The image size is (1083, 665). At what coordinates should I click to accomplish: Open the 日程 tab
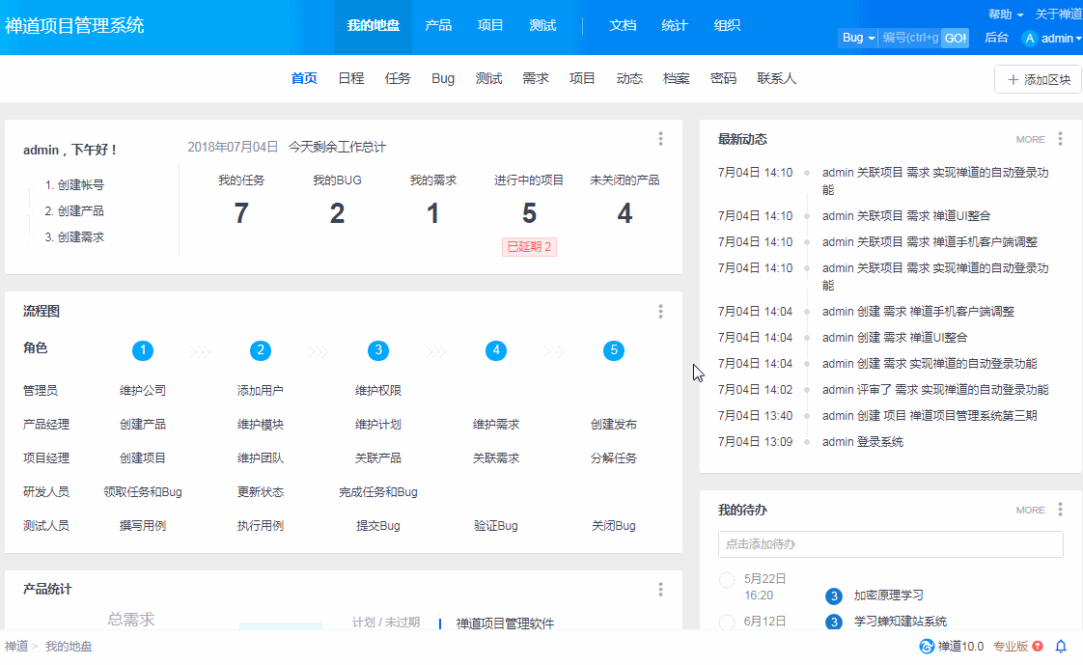(350, 79)
